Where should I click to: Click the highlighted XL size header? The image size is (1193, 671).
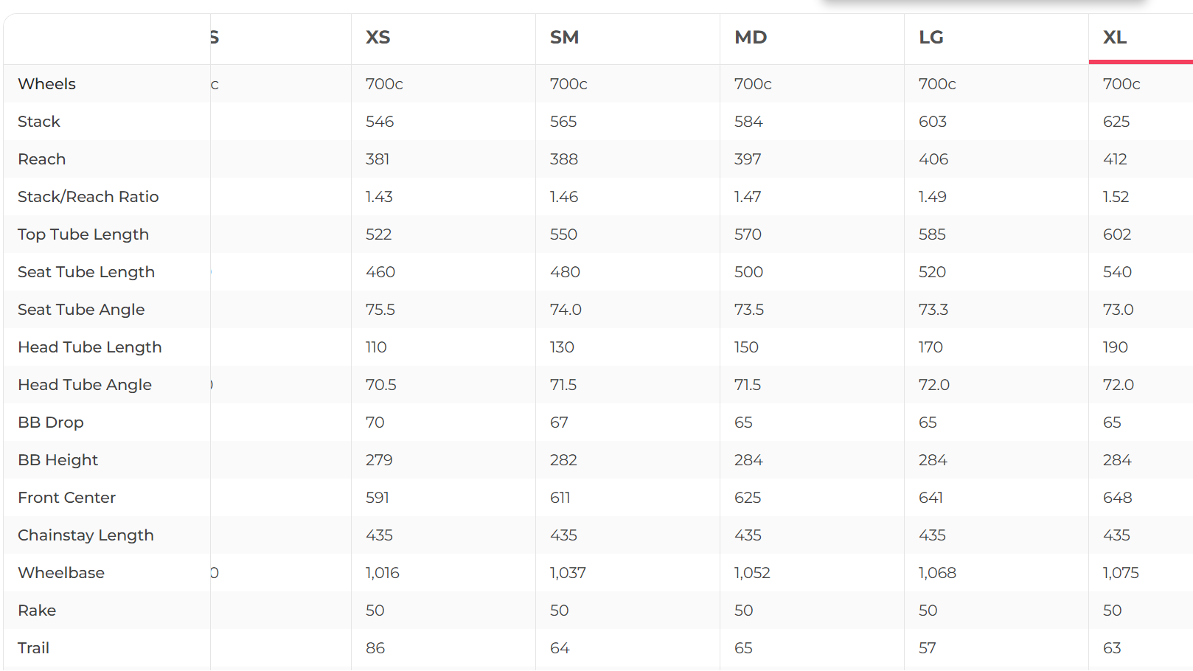click(x=1114, y=38)
